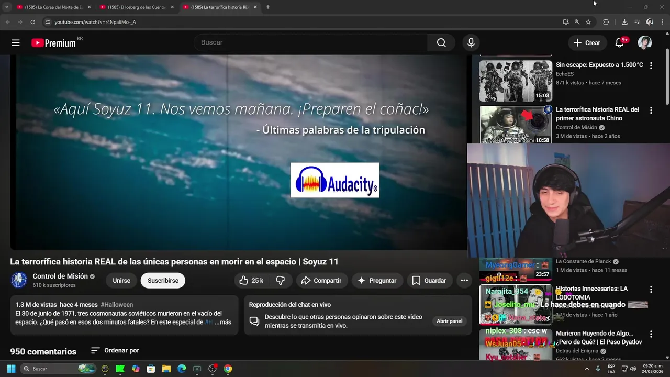Open more actions ellipsis under video
The height and width of the screenshot is (377, 670).
point(464,281)
